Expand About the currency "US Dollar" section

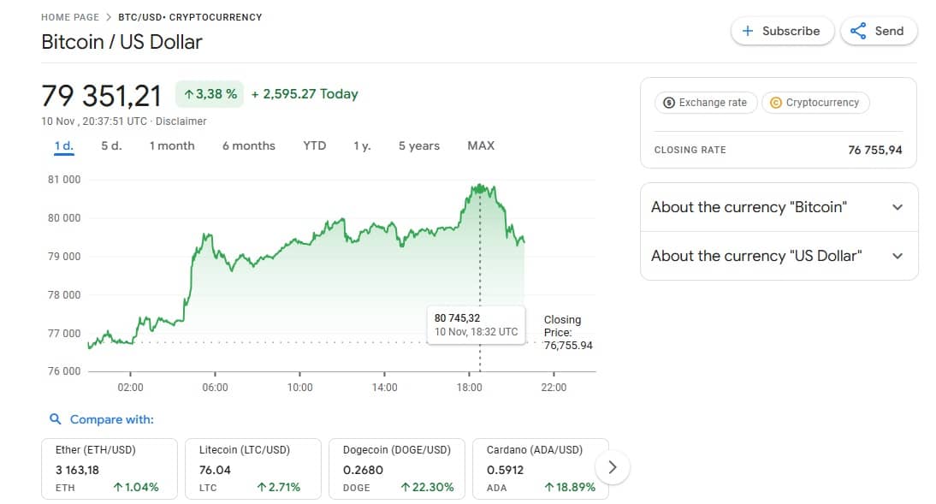(x=779, y=256)
